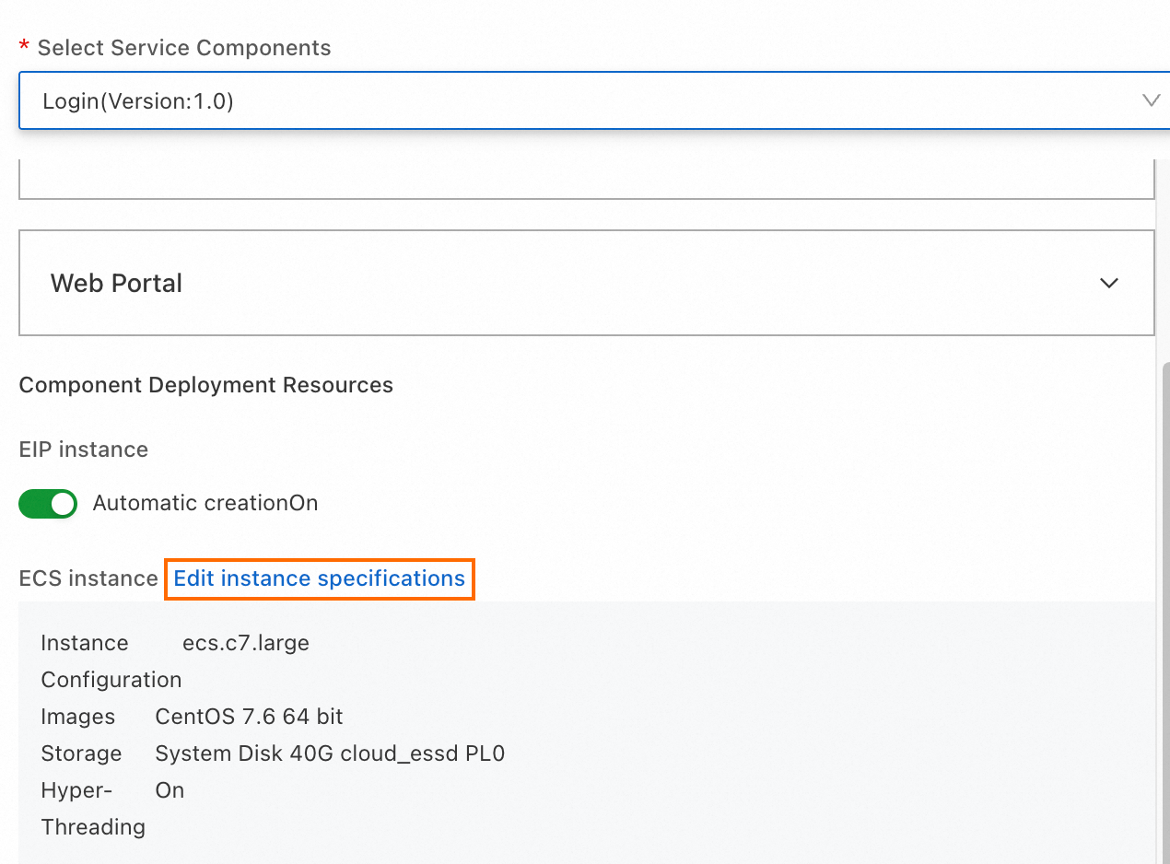1170x864 pixels.
Task: Click the CentOS 7.6 64 bit image value
Action: click(x=249, y=717)
